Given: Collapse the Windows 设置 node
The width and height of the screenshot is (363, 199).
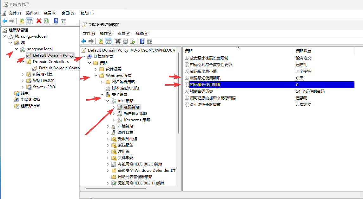Looking at the screenshot, I should (x=96, y=75).
